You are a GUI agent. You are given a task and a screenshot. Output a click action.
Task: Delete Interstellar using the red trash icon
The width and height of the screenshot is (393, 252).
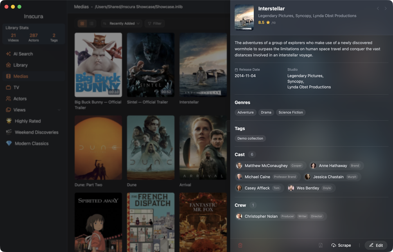(240, 245)
